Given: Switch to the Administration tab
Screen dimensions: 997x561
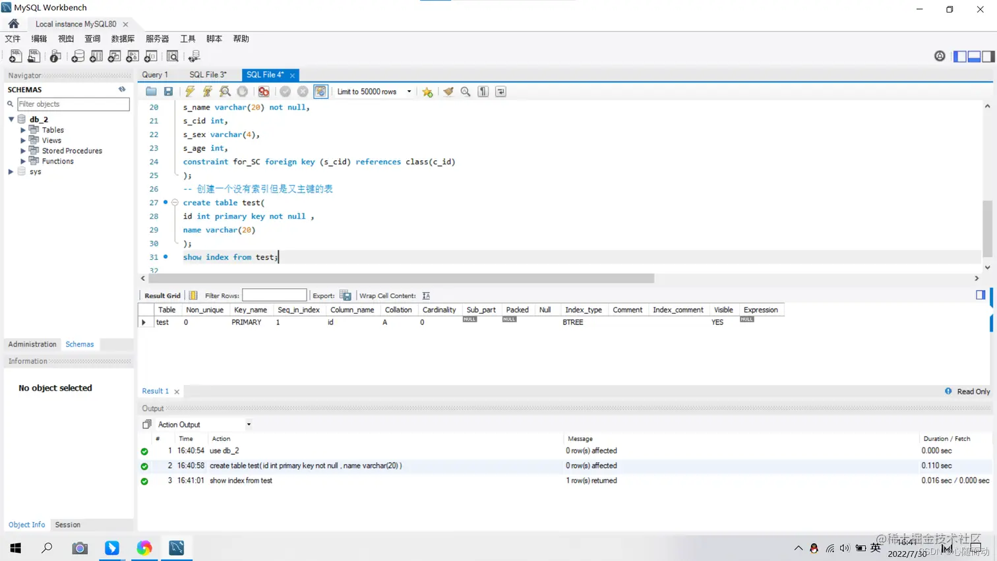Looking at the screenshot, I should click(32, 344).
